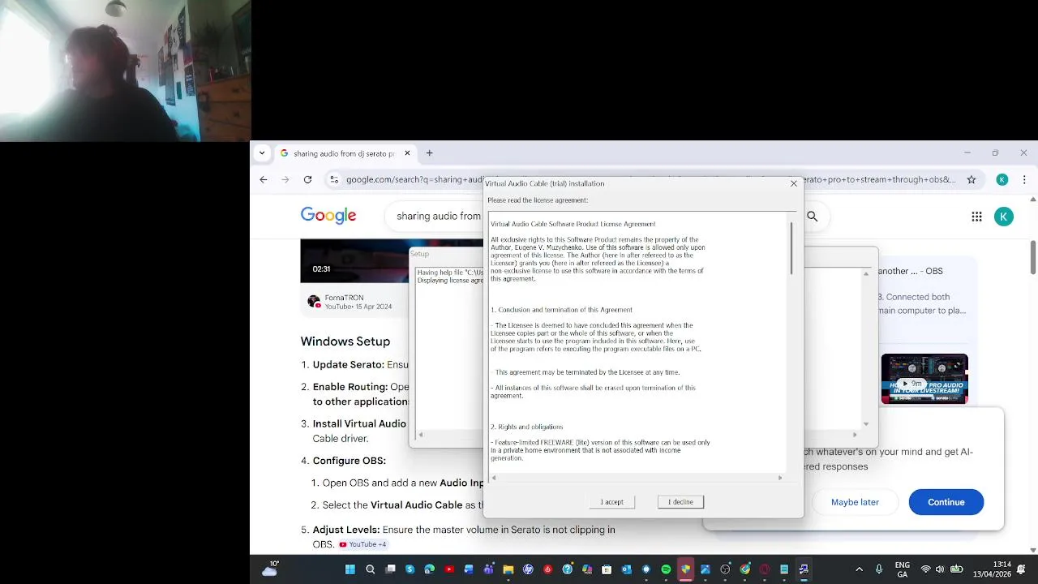Image resolution: width=1038 pixels, height=584 pixels.
Task: Open the site information icon in address bar
Action: click(334, 179)
